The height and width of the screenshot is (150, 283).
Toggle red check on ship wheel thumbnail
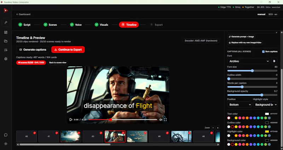[x=189, y=133]
